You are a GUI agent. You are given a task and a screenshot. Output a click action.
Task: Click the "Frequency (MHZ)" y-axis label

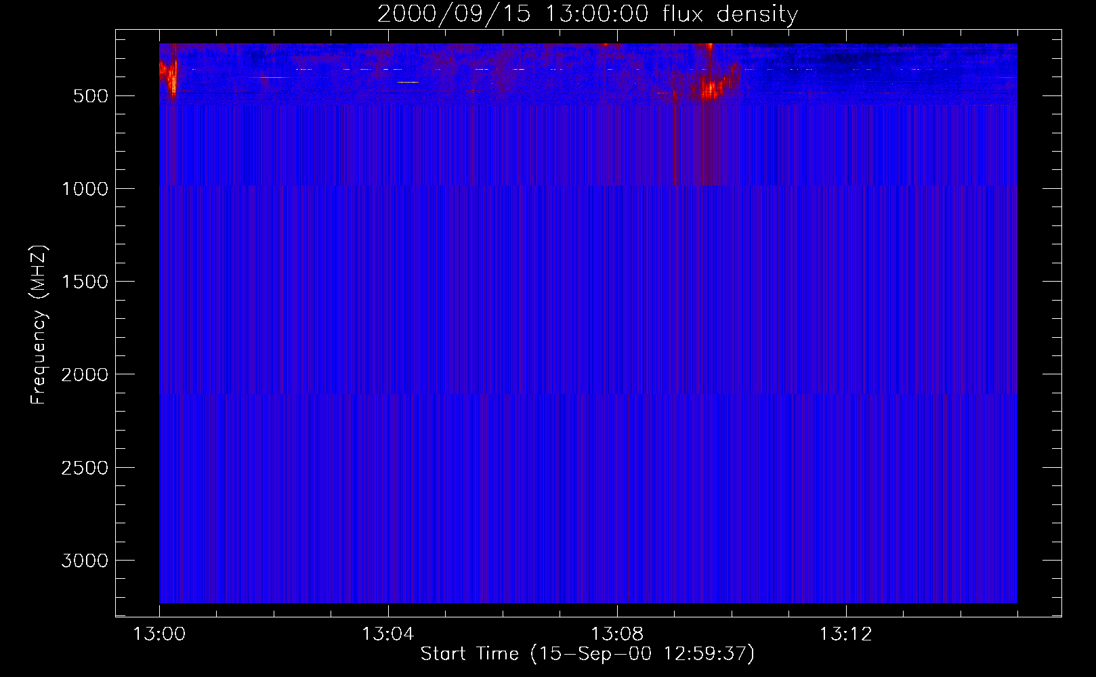(39, 325)
